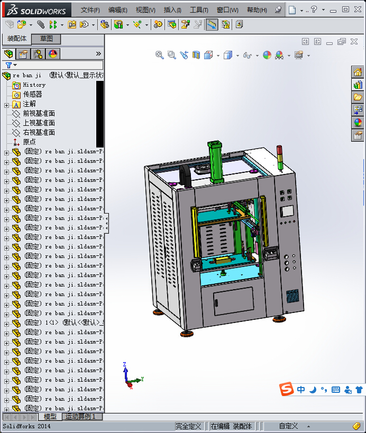Viewport: 366px width, 433px height.
Task: Switch to the ConfigurationManager tab
Action: 38,53
